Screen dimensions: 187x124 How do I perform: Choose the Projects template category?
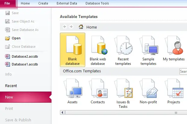174,91
